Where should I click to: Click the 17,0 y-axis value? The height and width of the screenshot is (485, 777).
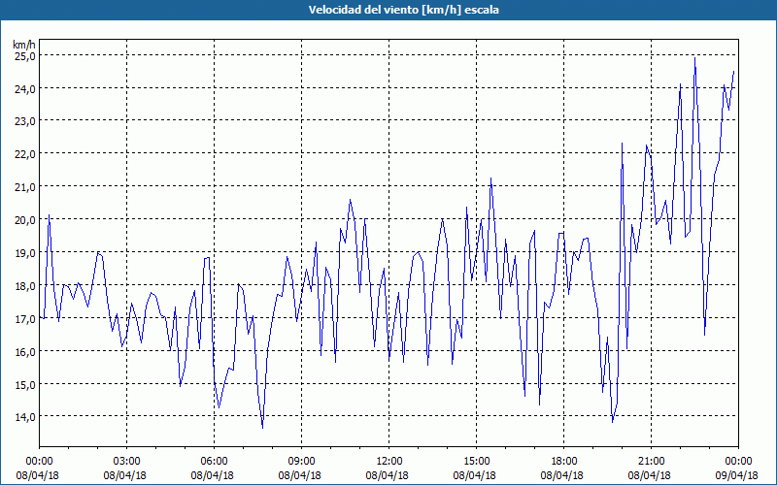coord(24,319)
